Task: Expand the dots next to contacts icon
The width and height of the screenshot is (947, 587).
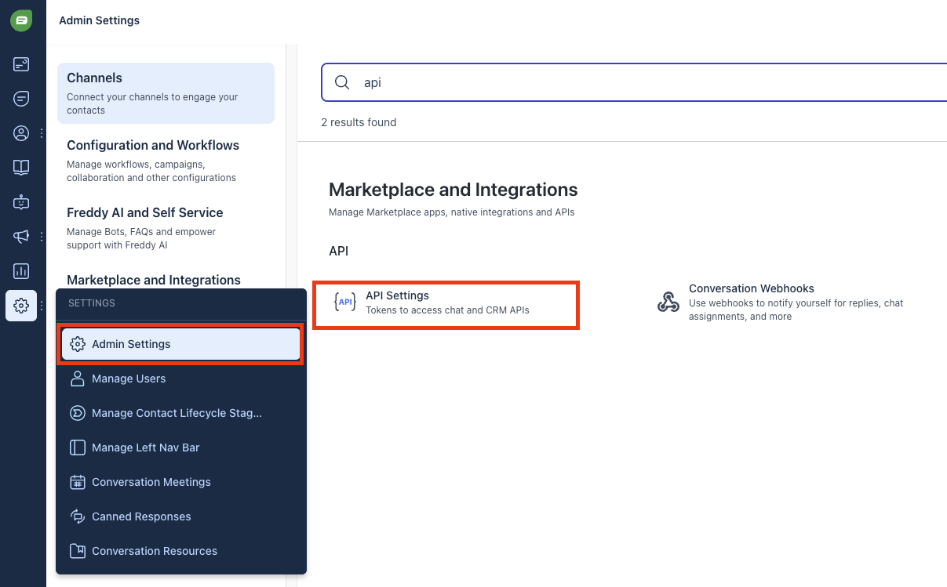Action: click(x=42, y=133)
